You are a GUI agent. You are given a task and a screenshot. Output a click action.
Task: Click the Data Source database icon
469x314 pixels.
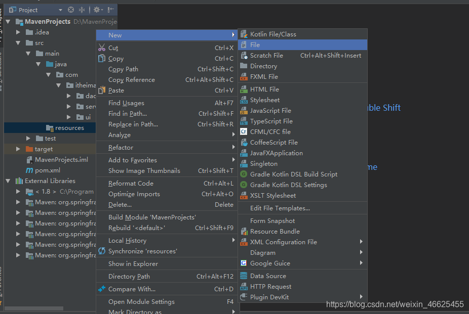[244, 276]
